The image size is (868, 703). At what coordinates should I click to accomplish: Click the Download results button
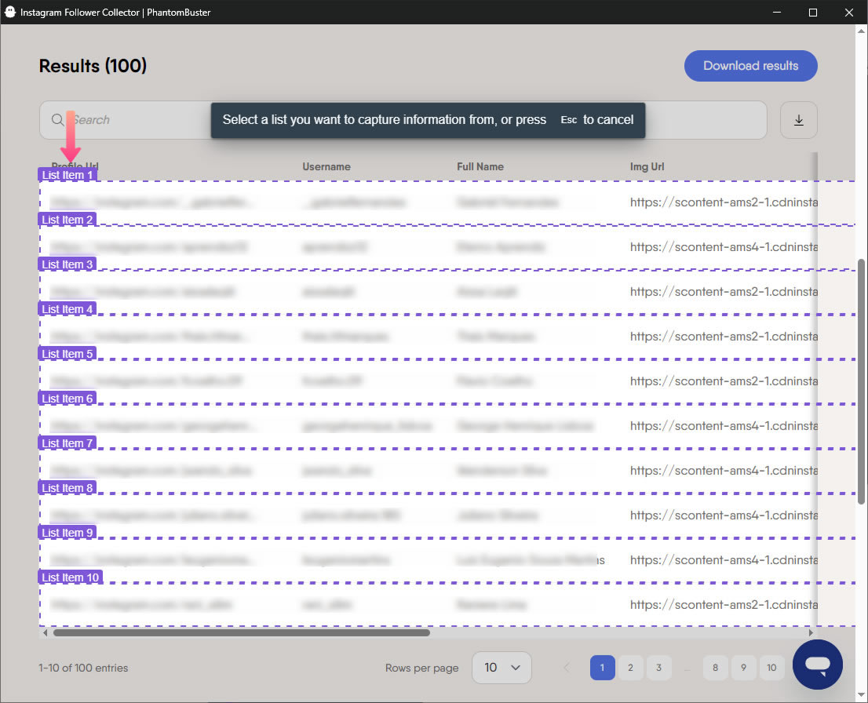pos(750,66)
